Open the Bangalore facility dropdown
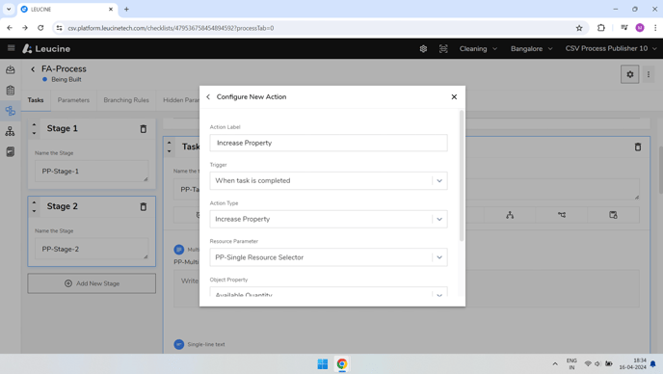 click(532, 48)
